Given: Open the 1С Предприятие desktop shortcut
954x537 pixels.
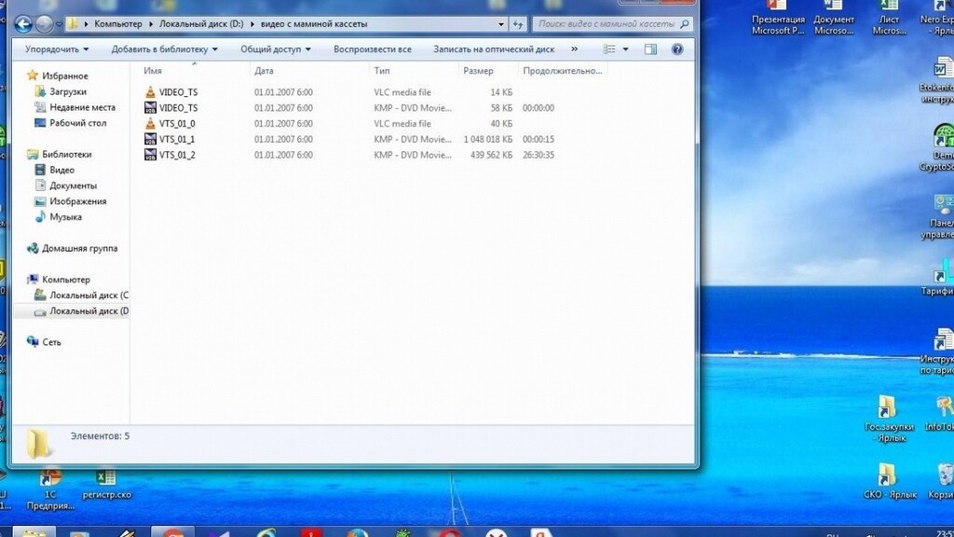Looking at the screenshot, I should click(51, 483).
